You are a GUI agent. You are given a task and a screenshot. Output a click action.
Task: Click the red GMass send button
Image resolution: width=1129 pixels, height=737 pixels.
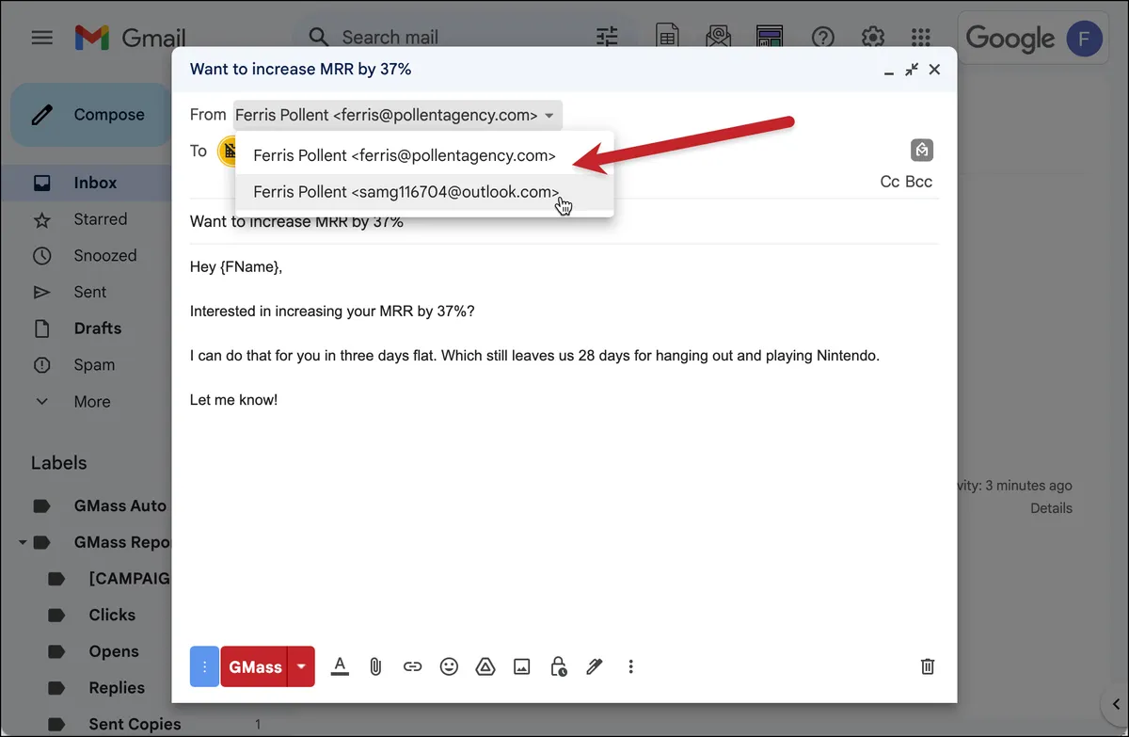click(254, 666)
